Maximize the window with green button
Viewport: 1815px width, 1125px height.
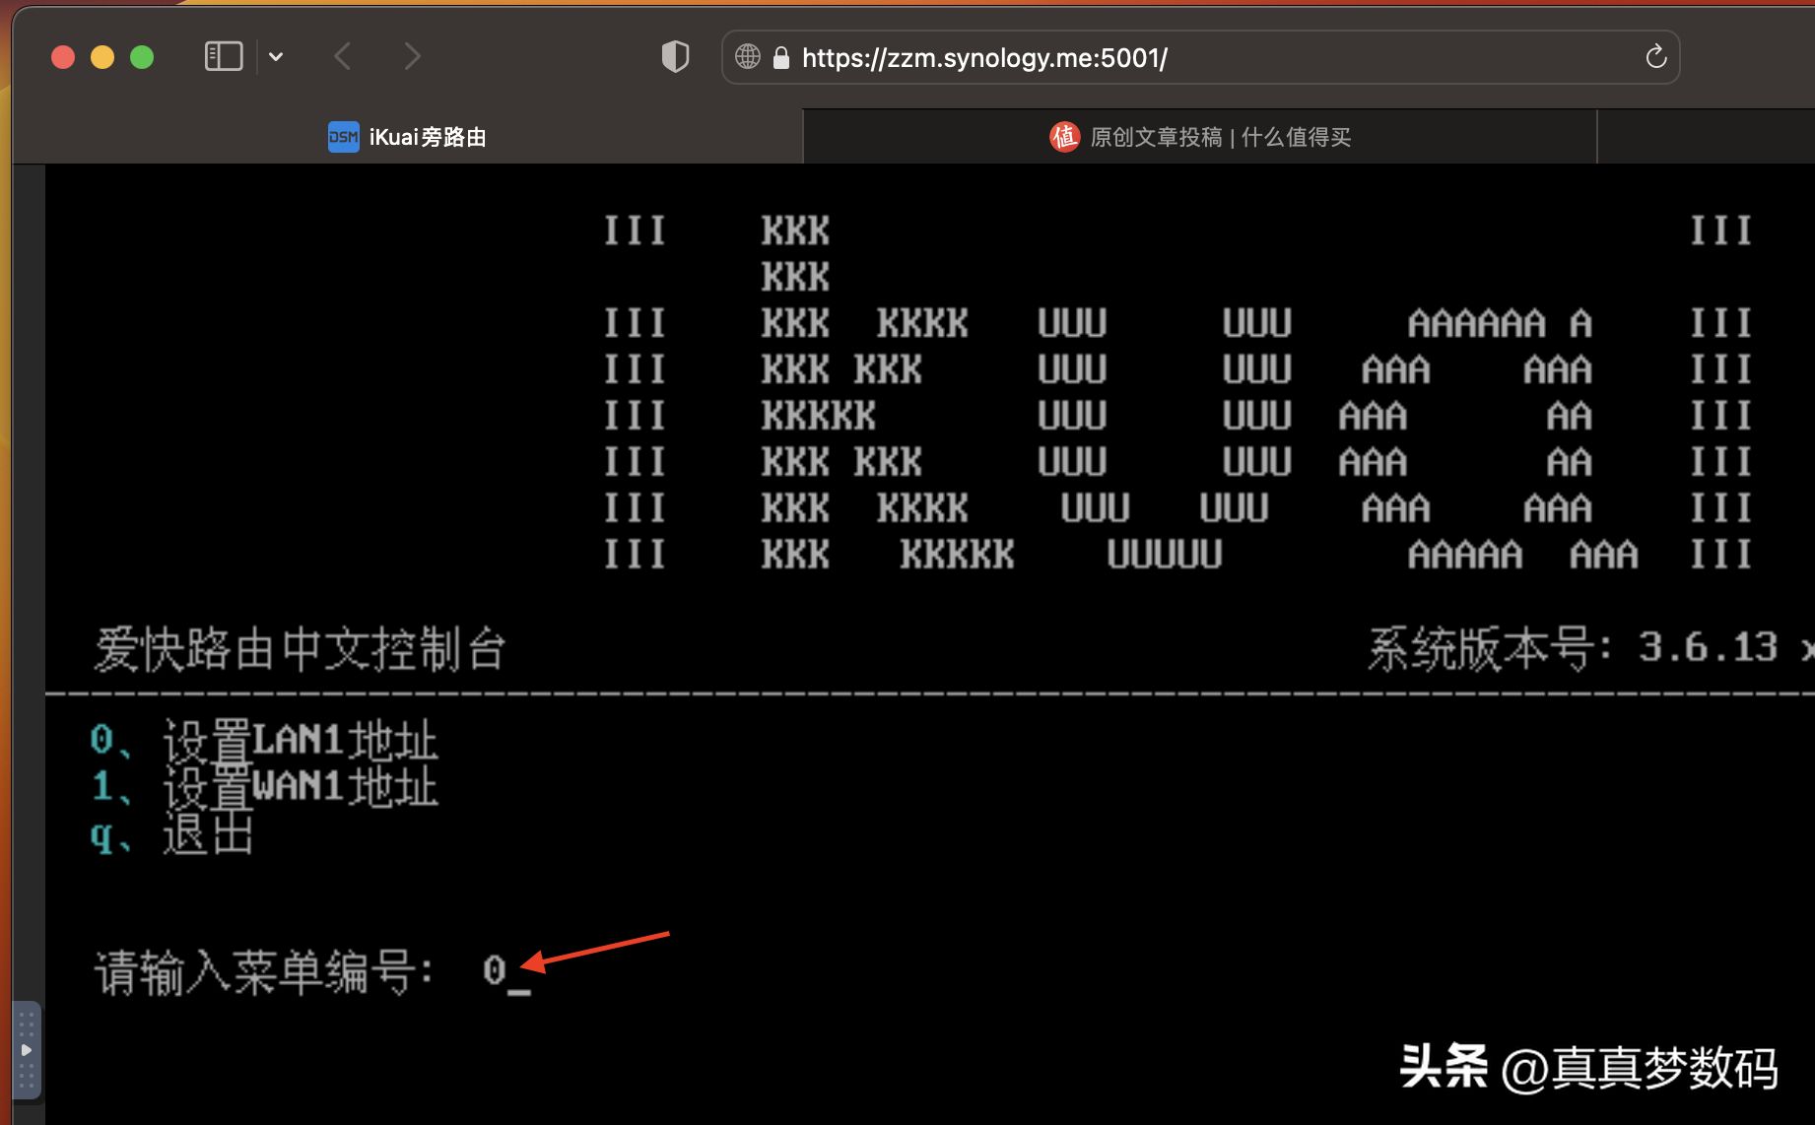point(142,57)
